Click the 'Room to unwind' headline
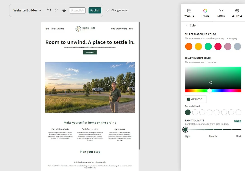 90,42
